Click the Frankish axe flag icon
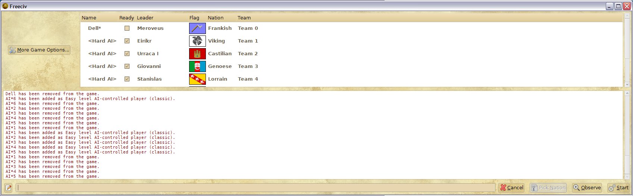This screenshot has width=633, height=196. point(197,28)
